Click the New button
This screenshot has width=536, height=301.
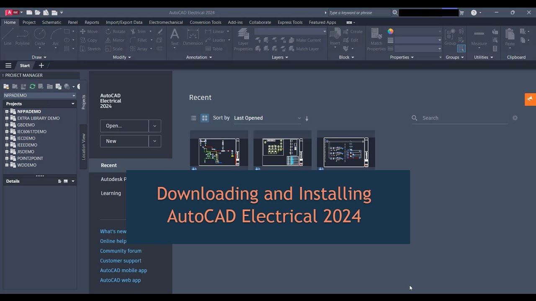coord(124,141)
